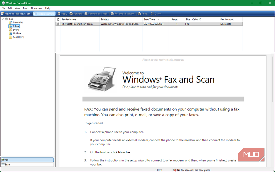Click the document icon column header
This screenshot has width=275, height=172.
coord(58,19)
